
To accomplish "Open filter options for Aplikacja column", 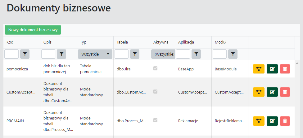I will pos(196,54).
